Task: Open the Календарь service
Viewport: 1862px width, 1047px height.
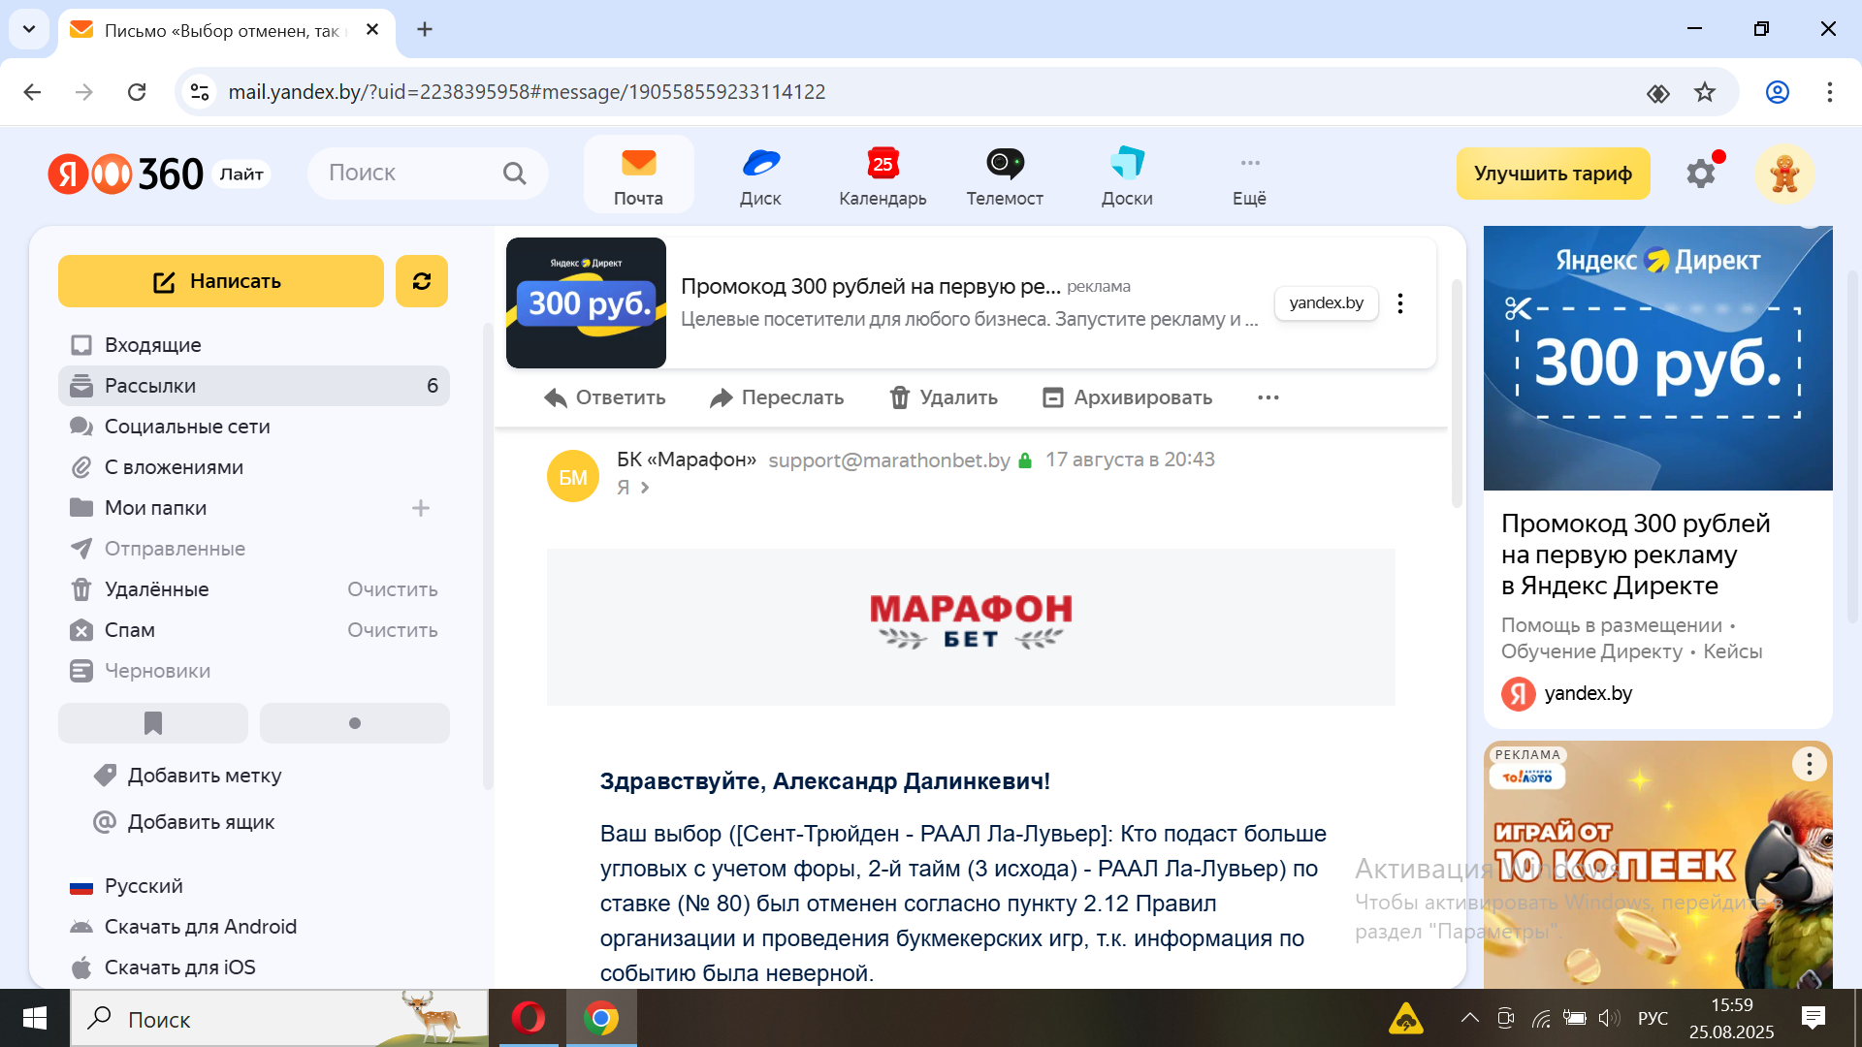Action: [x=883, y=175]
